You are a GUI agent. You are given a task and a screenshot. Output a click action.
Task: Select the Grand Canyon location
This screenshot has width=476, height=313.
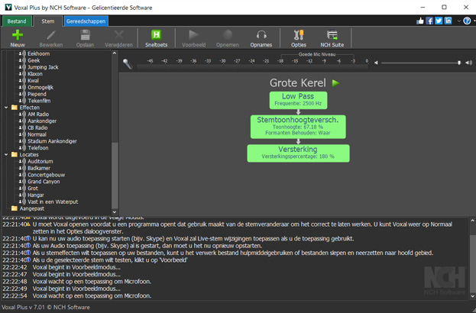(44, 182)
